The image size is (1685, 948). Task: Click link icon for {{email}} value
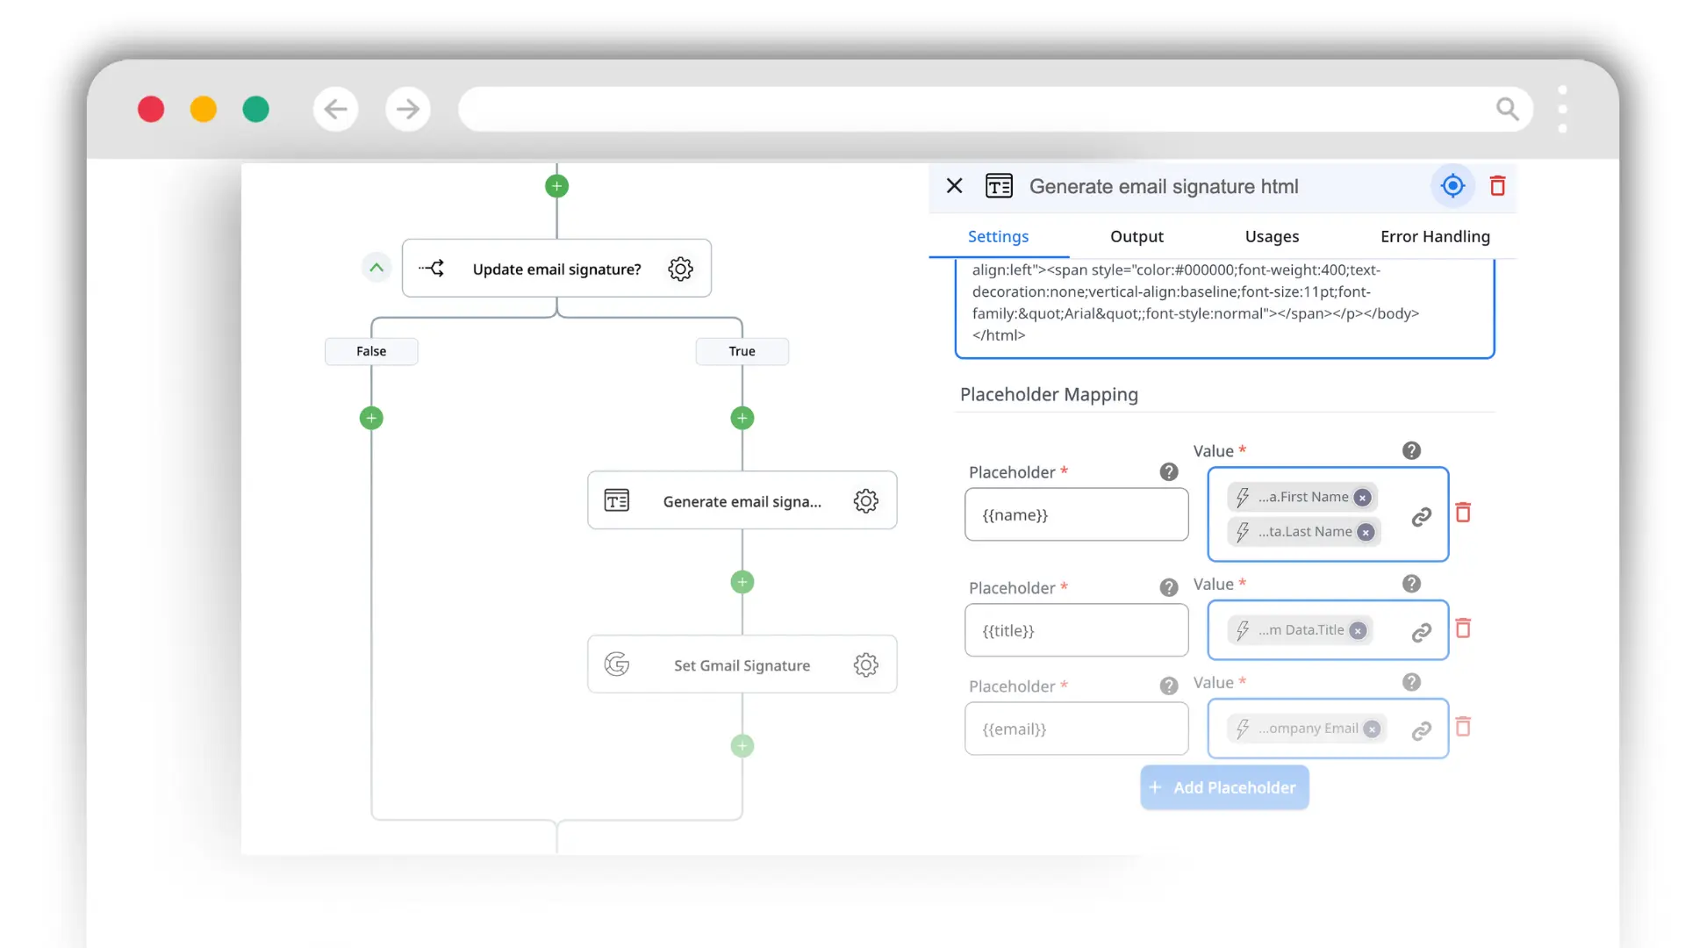pos(1422,730)
